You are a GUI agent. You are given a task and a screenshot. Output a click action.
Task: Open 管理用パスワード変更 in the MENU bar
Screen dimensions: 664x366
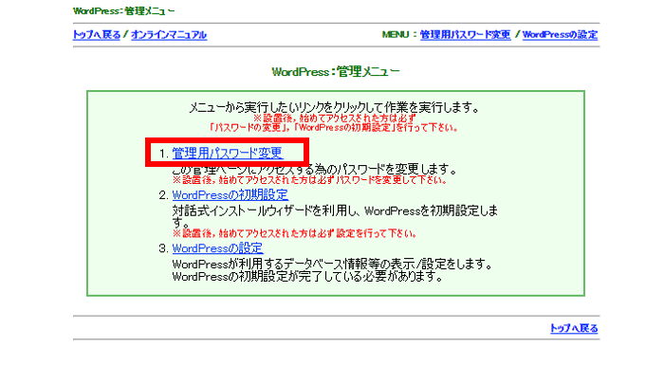(x=465, y=35)
